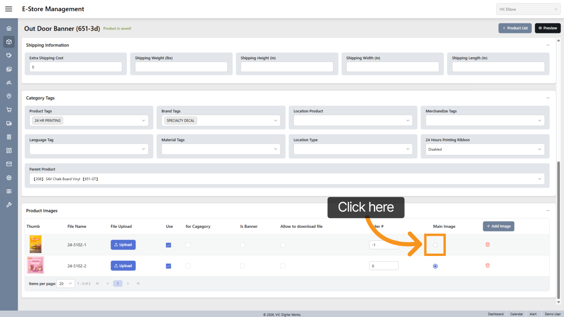Open the shopping cart sidebar icon
Screen dimensions: 564x317
pyautogui.click(x=9, y=110)
